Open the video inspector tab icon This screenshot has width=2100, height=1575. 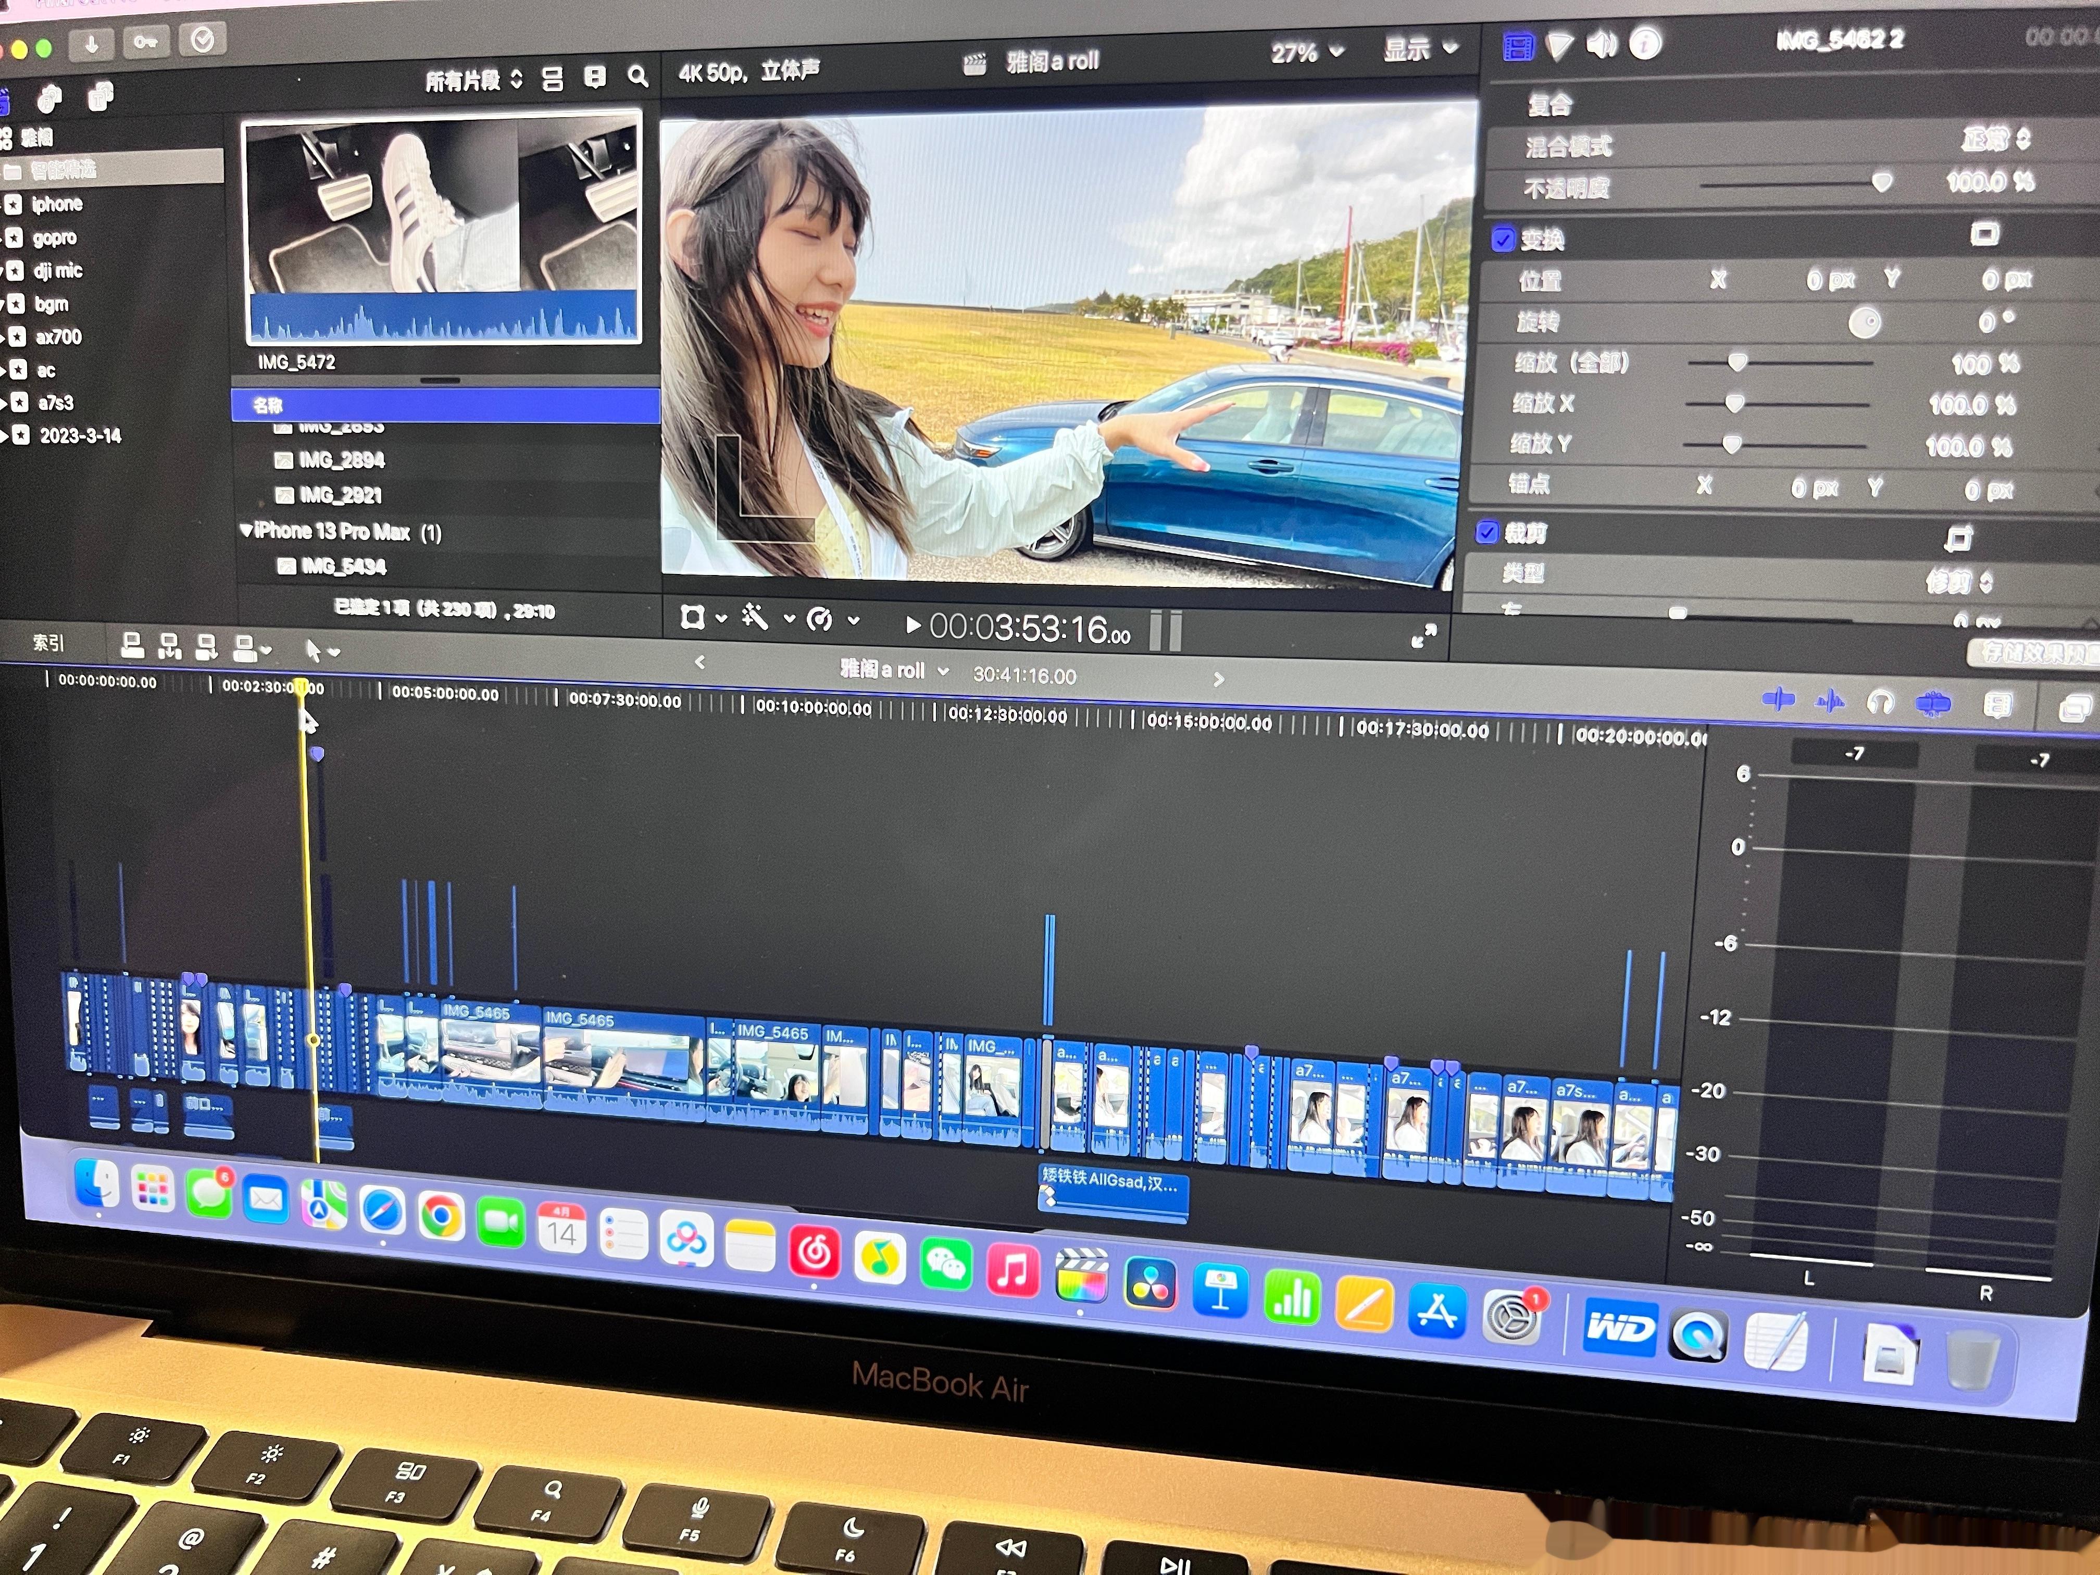1517,46
